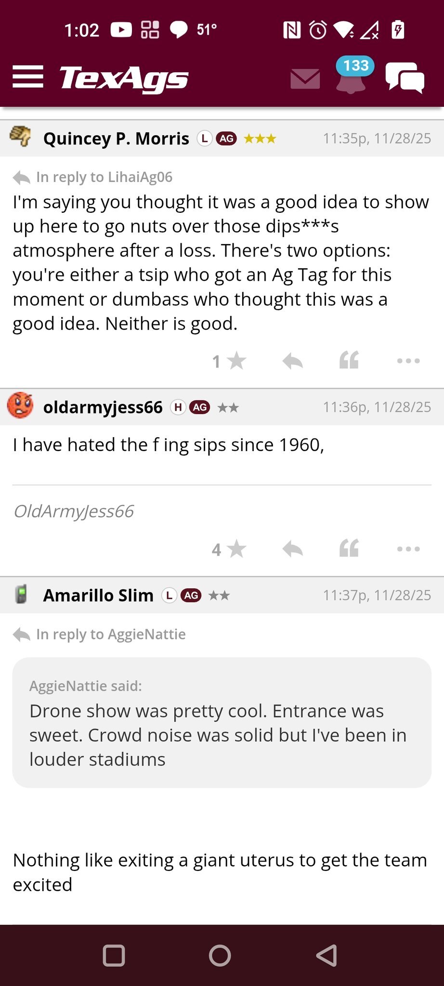Reply to Quincey P. Morris's post

(x=292, y=361)
